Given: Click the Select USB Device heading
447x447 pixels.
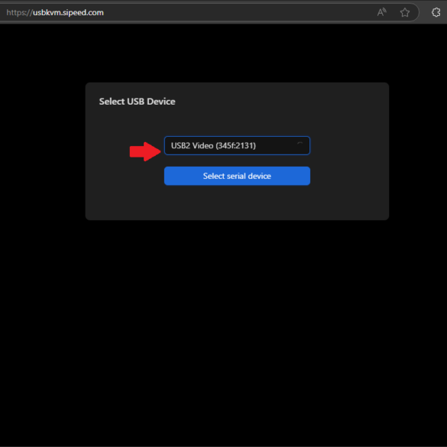Looking at the screenshot, I should [x=137, y=102].
